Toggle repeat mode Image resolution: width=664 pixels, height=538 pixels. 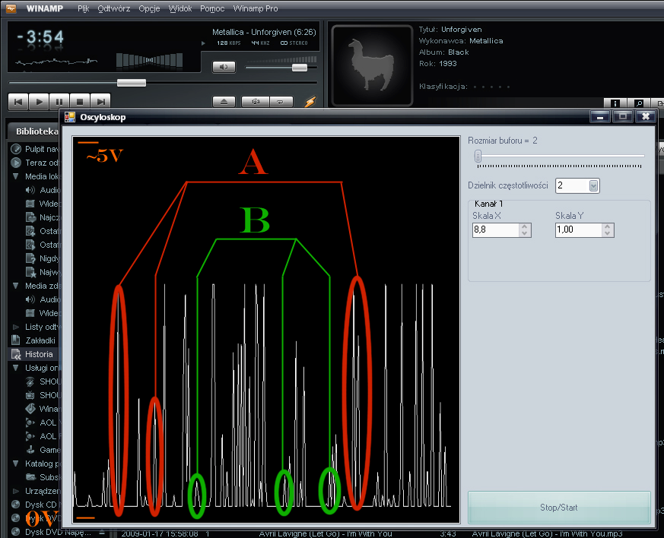tap(281, 102)
